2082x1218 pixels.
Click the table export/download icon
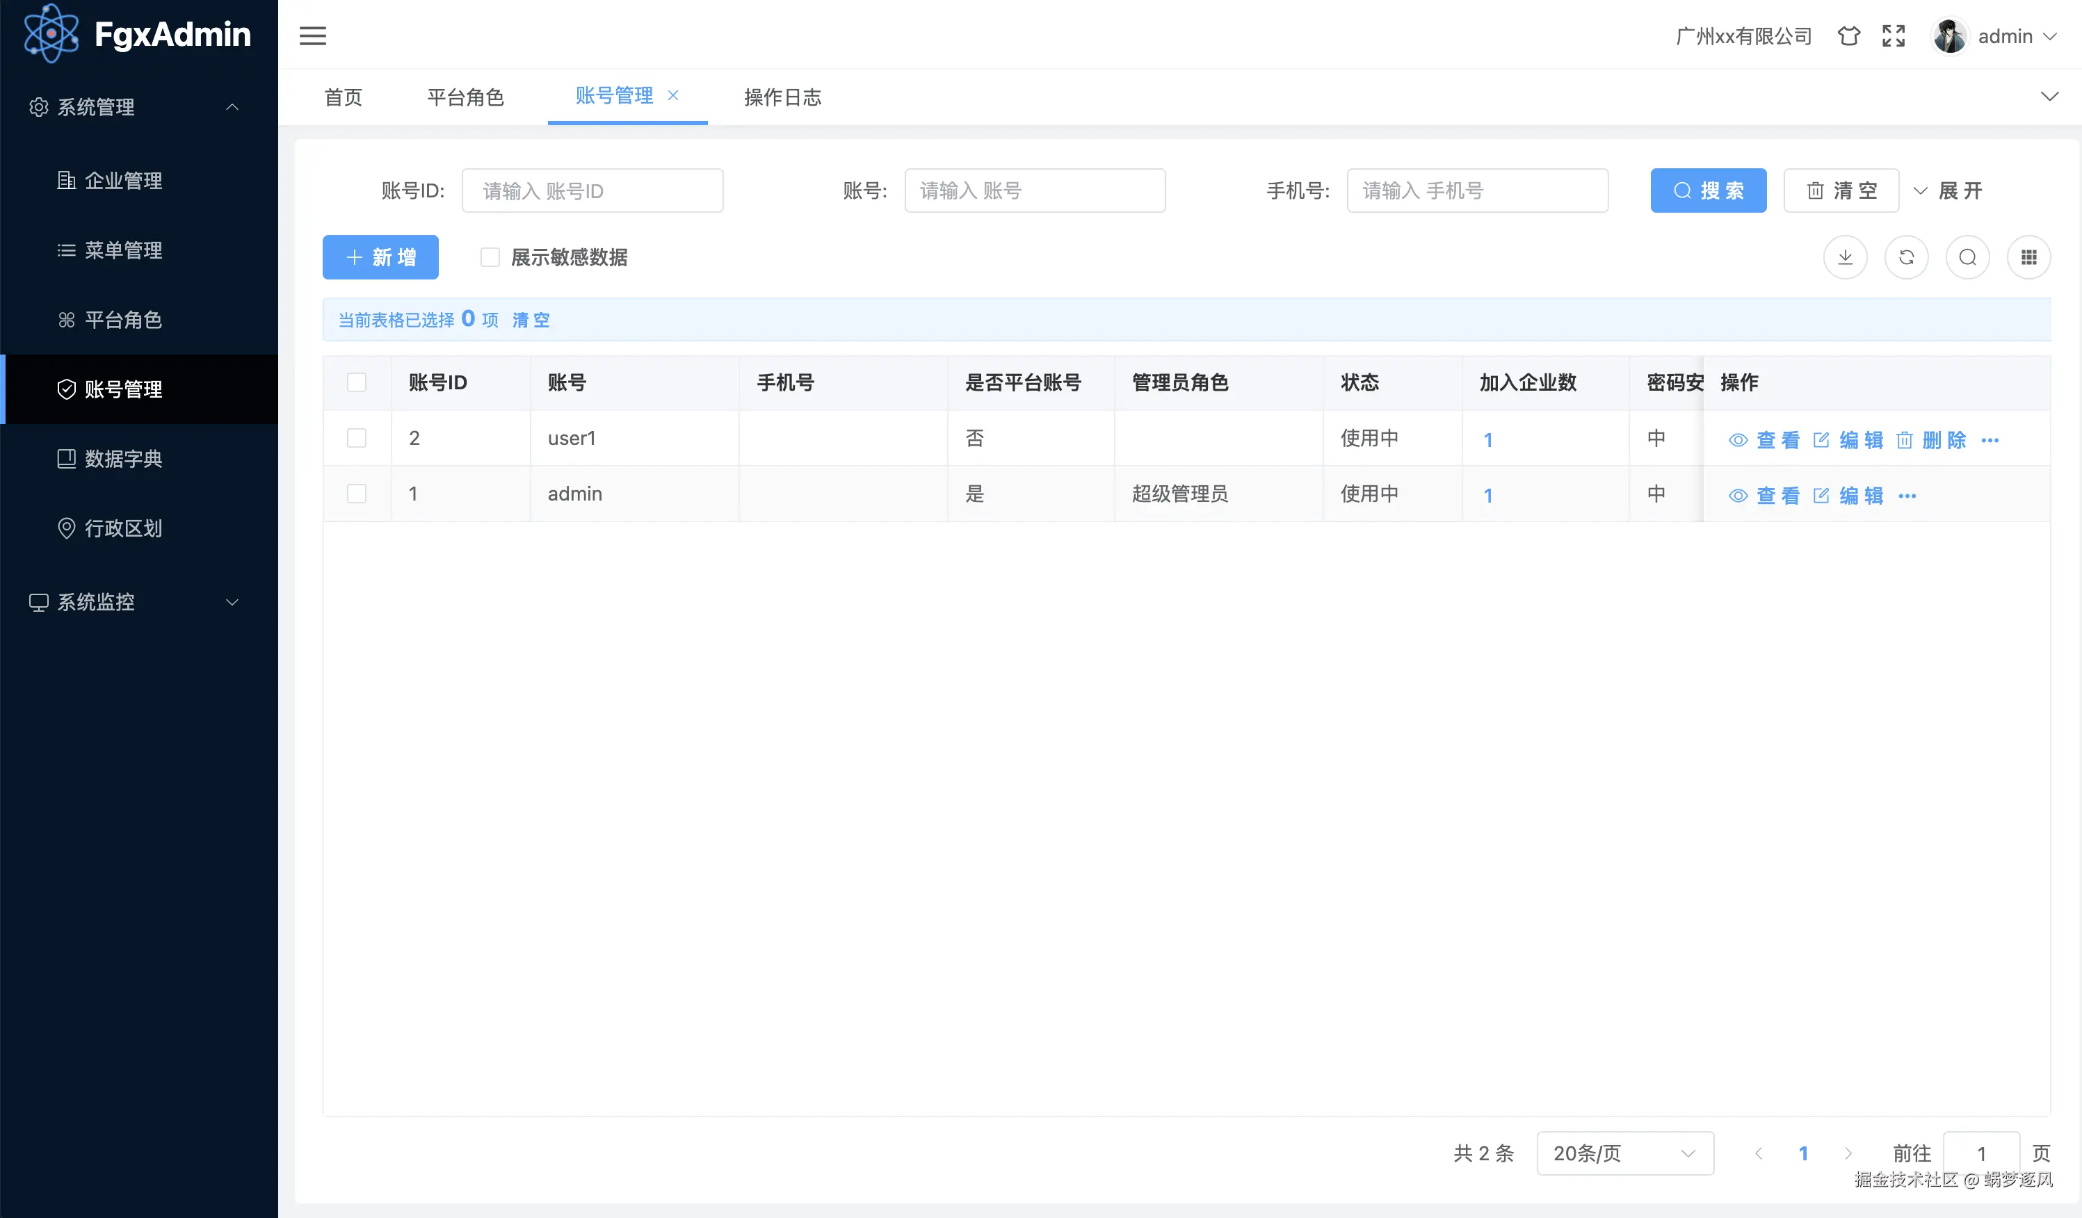(1846, 257)
